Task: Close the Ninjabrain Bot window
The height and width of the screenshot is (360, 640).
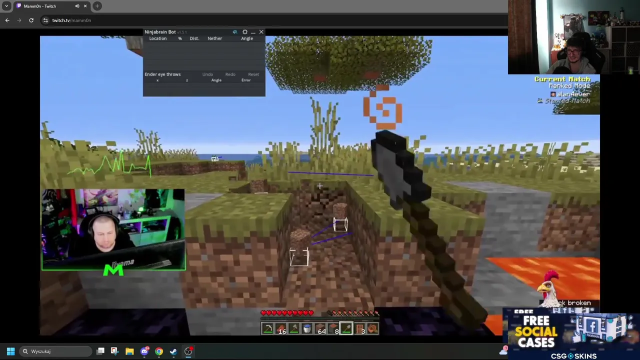Action: click(x=261, y=32)
